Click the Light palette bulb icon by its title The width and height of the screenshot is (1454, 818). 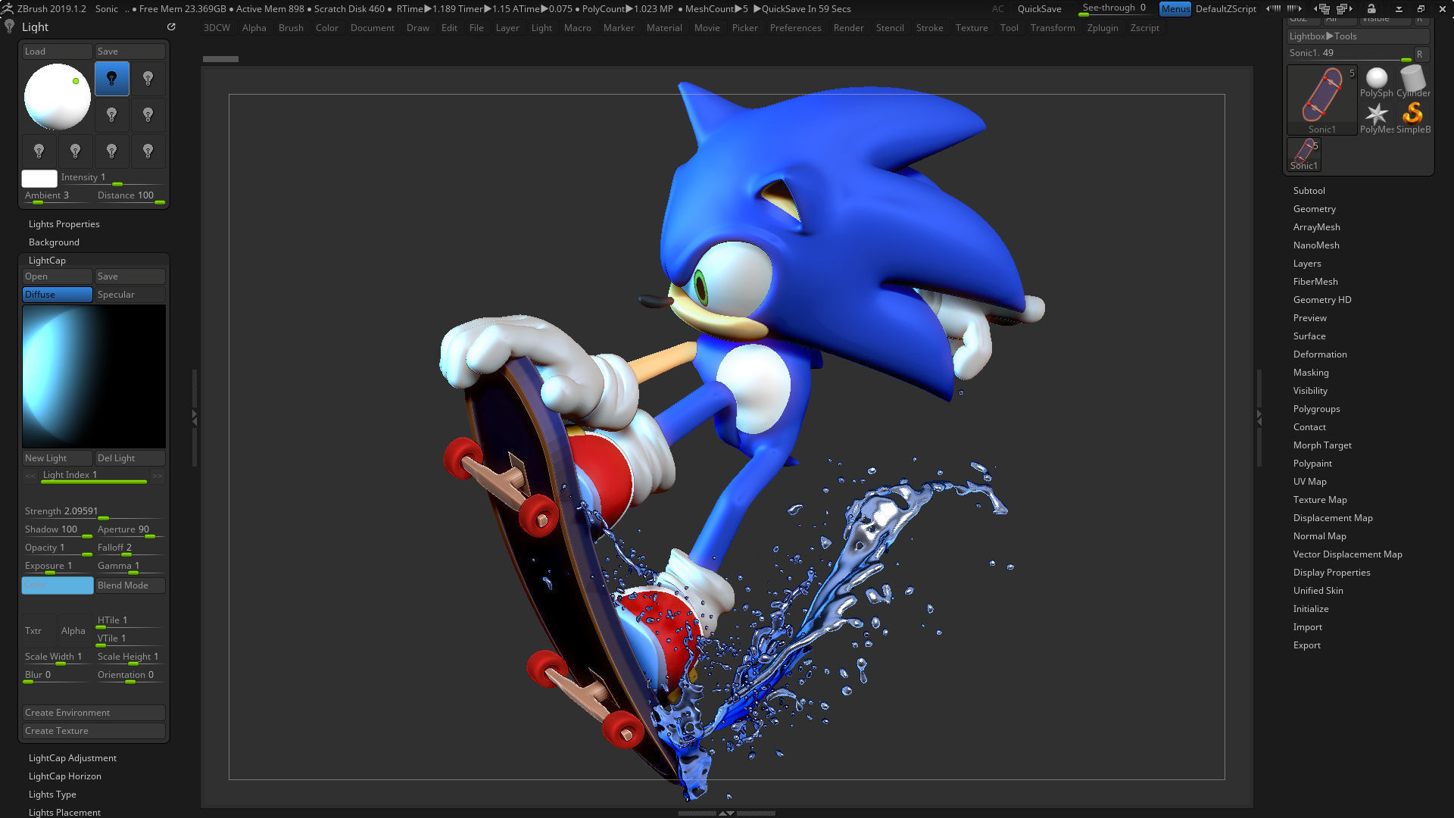pos(9,27)
